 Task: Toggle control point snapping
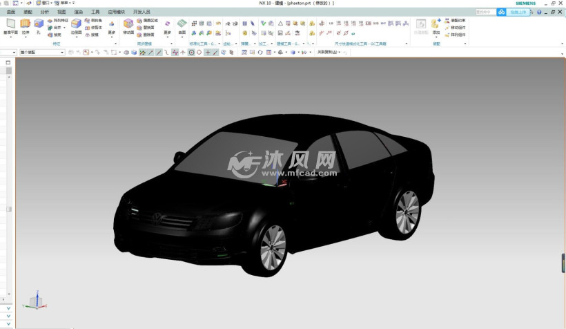pyautogui.click(x=166, y=53)
